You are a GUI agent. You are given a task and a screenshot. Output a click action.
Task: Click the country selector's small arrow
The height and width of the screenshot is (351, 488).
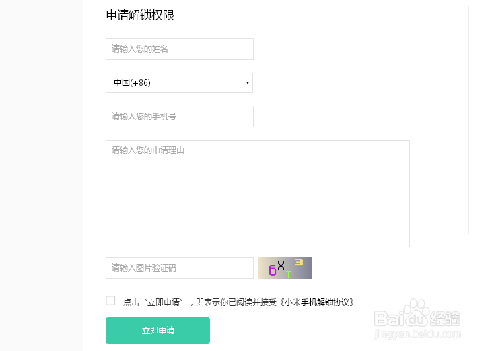tap(248, 83)
